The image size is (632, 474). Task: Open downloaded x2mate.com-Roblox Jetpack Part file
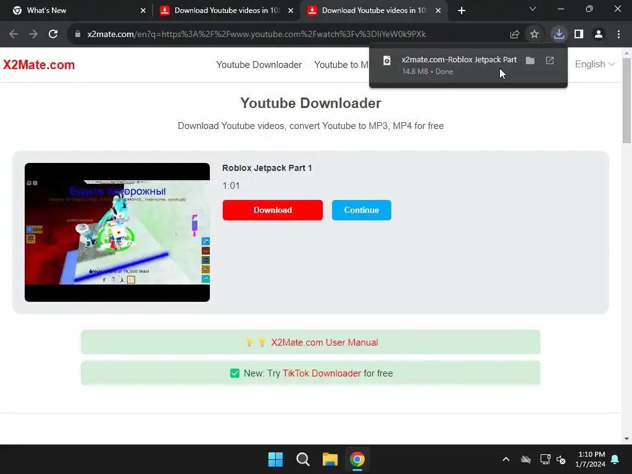459,60
